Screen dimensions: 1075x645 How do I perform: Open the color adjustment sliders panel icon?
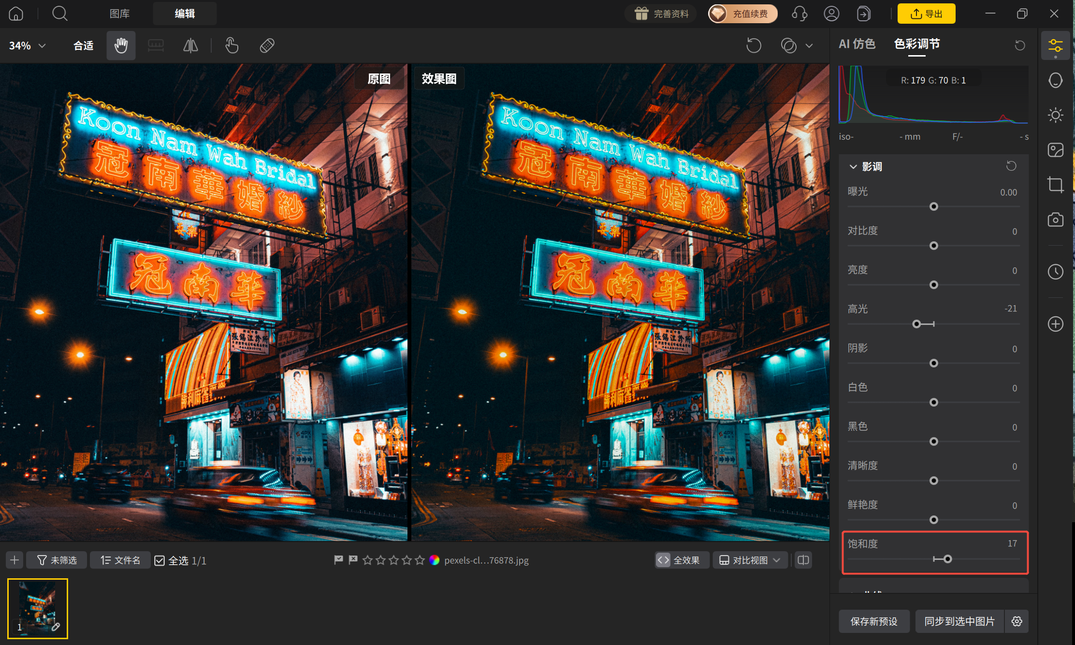[1055, 45]
